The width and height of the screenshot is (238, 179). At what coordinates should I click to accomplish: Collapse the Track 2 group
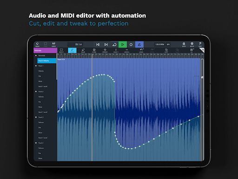point(36,91)
